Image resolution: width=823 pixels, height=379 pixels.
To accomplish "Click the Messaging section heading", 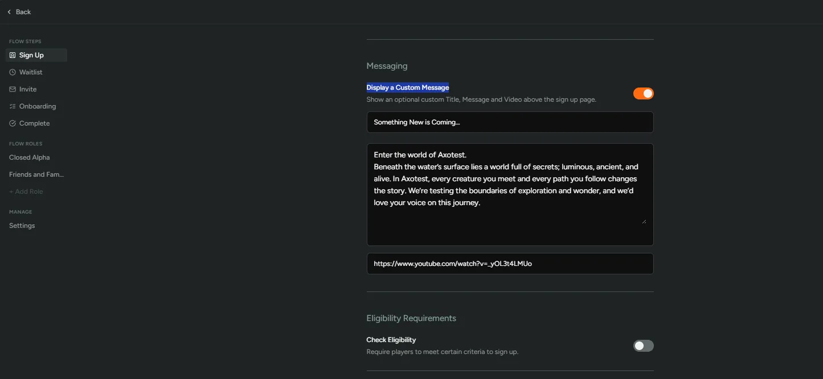I will pyautogui.click(x=387, y=65).
